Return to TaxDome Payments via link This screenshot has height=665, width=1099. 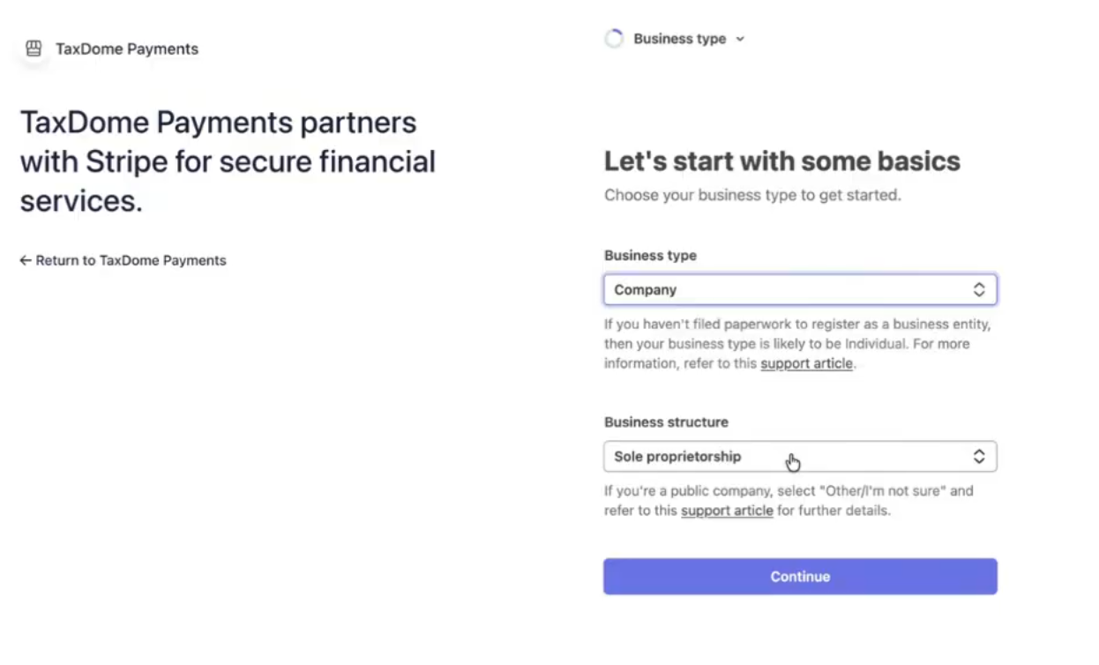131,261
